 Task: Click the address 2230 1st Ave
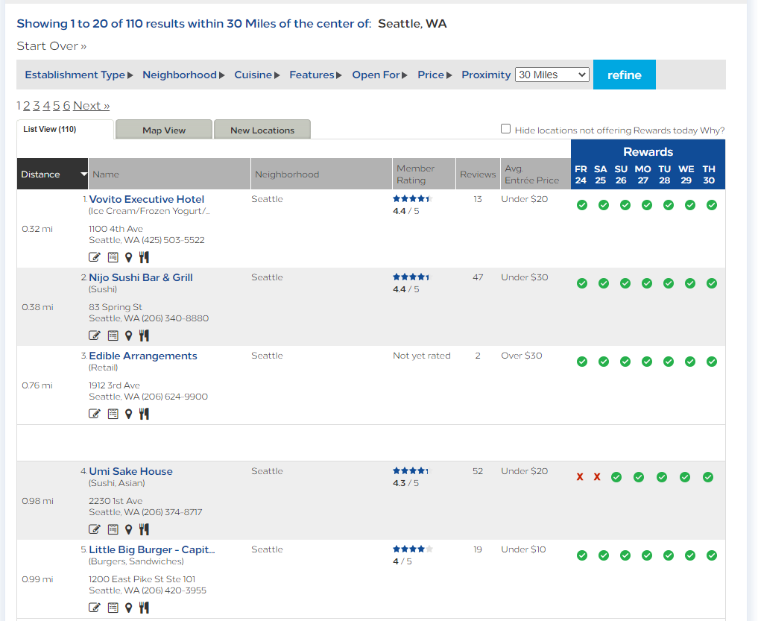coord(116,501)
